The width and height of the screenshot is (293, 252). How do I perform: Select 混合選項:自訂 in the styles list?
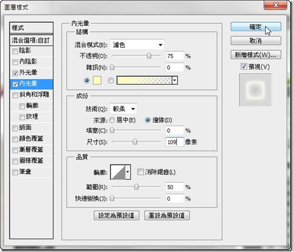(x=31, y=40)
